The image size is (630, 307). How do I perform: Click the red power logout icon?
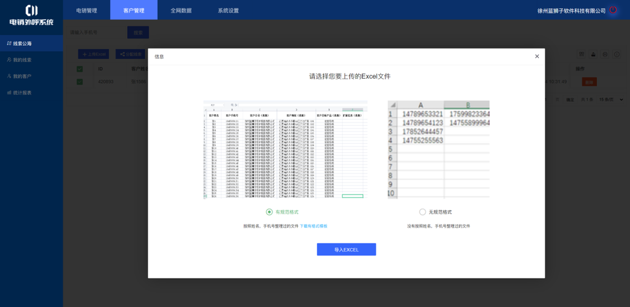pos(614,10)
